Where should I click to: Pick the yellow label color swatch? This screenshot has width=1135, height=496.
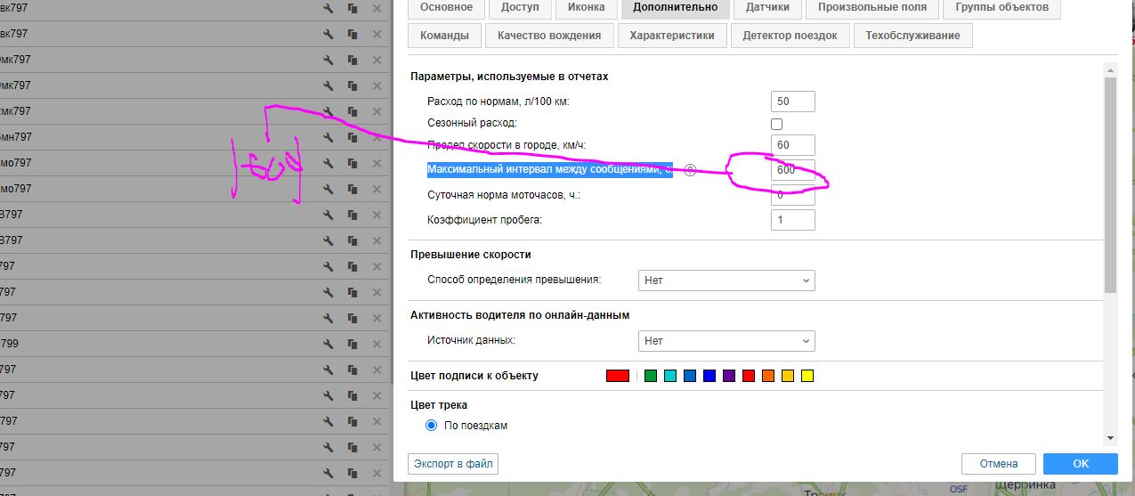point(807,376)
